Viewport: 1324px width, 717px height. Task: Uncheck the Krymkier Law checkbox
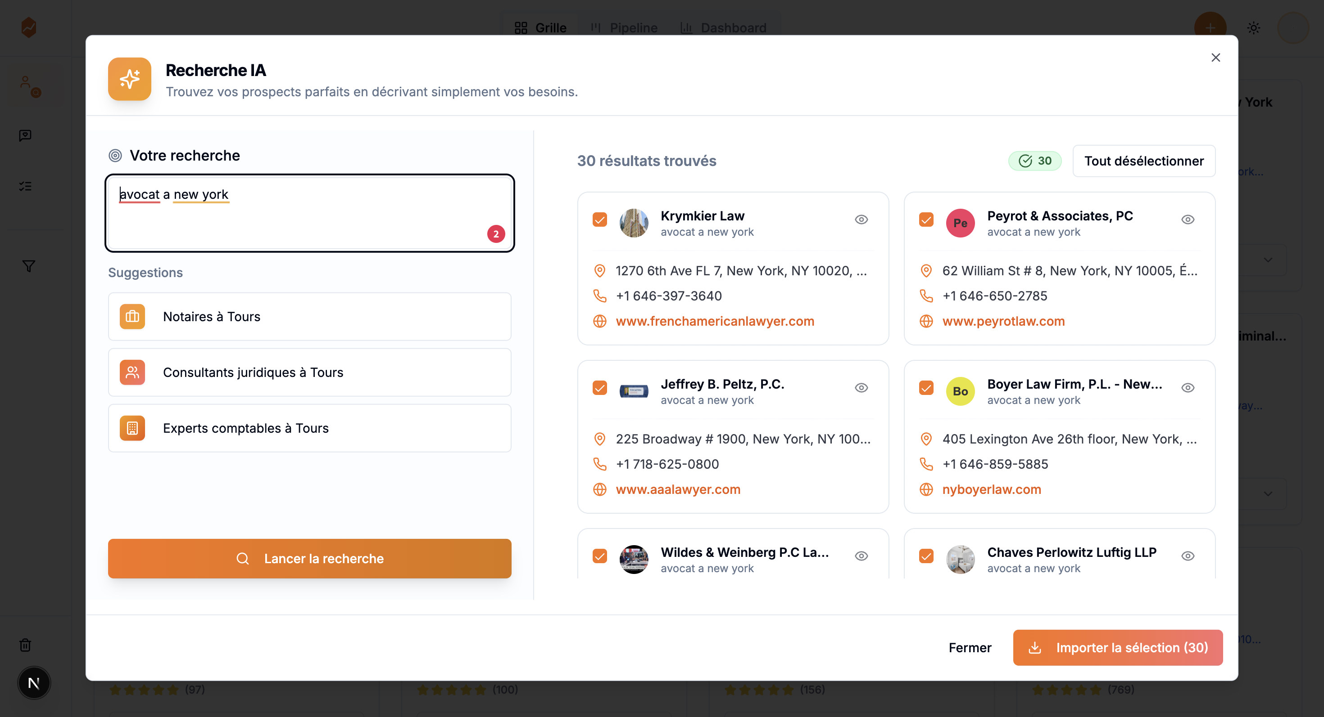[599, 220]
